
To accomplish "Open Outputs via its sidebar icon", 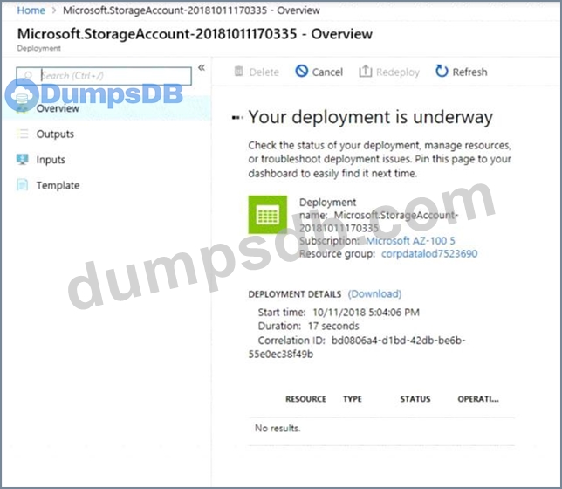I will click(22, 134).
